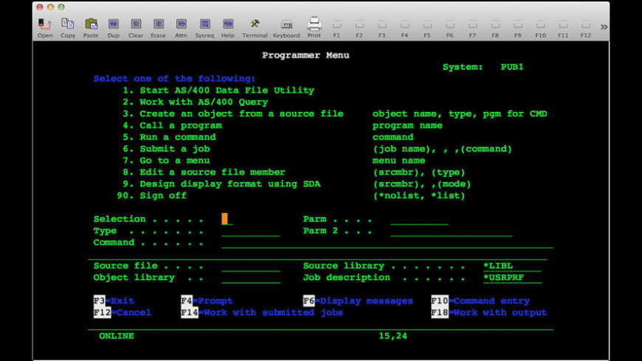Click the Source library field *LIBL
This screenshot has height=361, width=642.
click(x=498, y=266)
